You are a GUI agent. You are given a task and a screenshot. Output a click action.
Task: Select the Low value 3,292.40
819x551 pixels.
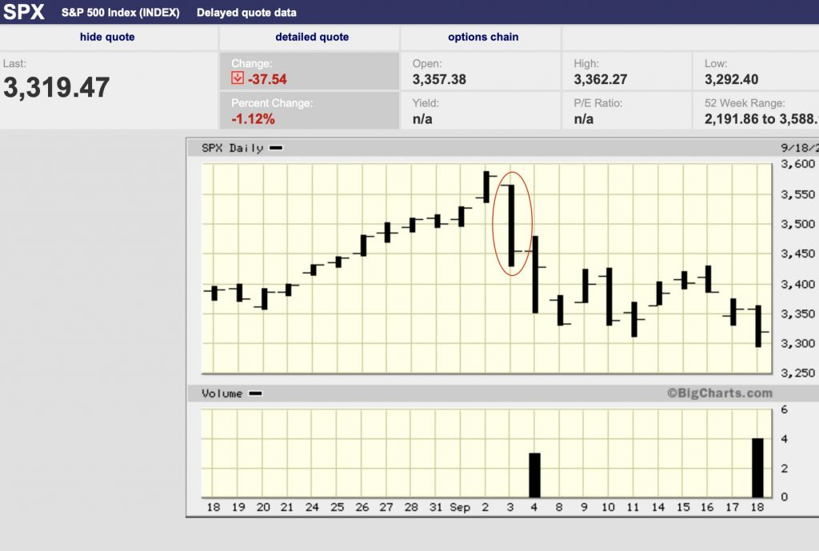(x=731, y=79)
